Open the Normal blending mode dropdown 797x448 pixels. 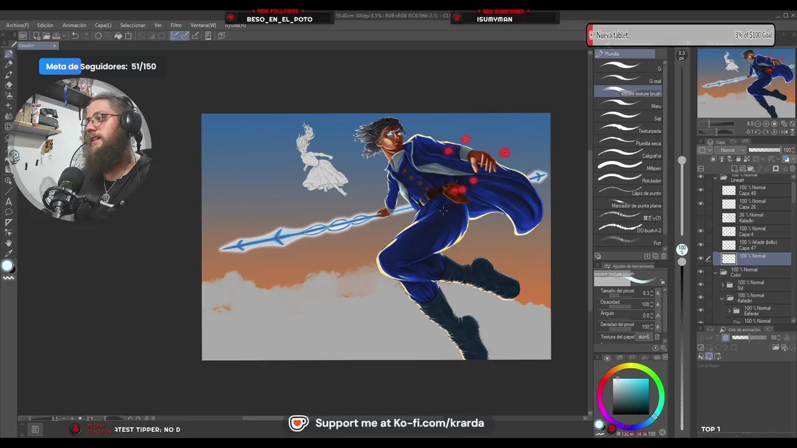pos(730,150)
